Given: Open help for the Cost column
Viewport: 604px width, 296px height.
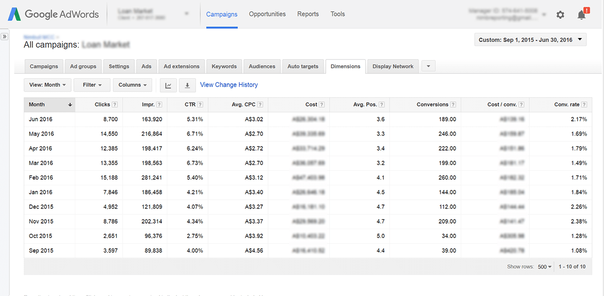Looking at the screenshot, I should click(322, 105).
